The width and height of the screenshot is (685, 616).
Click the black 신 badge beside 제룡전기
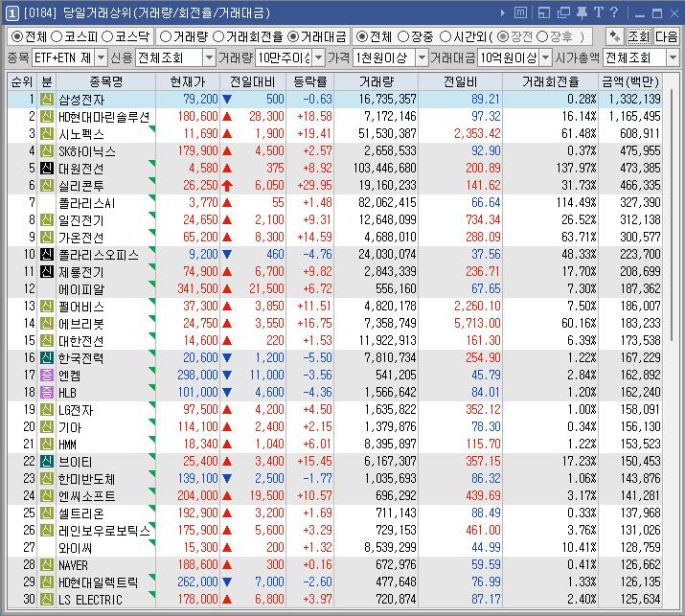47,272
